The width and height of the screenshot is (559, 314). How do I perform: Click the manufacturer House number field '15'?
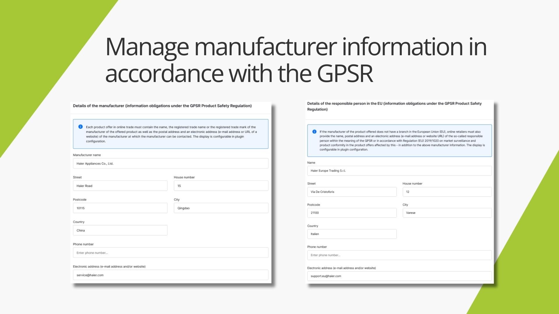point(221,186)
